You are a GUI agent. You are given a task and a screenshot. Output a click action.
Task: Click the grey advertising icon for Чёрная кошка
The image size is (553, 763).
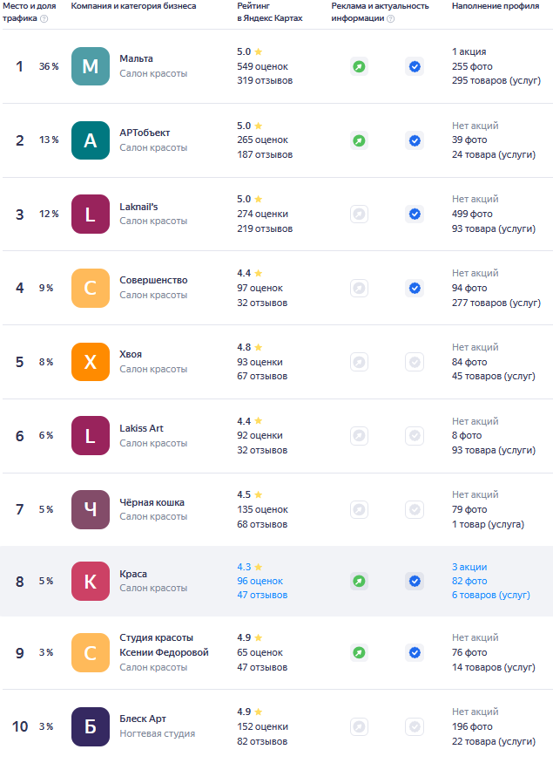coord(359,509)
